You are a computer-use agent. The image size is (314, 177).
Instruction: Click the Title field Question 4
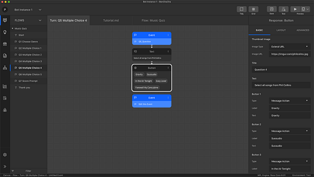281,70
